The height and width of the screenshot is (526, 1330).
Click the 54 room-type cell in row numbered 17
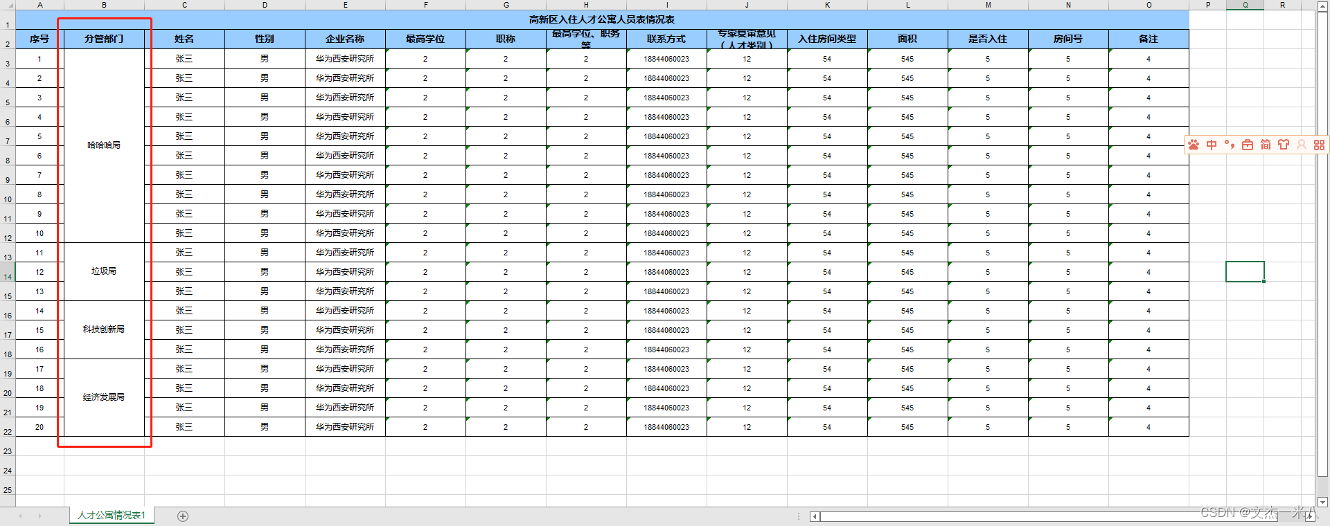(x=827, y=369)
